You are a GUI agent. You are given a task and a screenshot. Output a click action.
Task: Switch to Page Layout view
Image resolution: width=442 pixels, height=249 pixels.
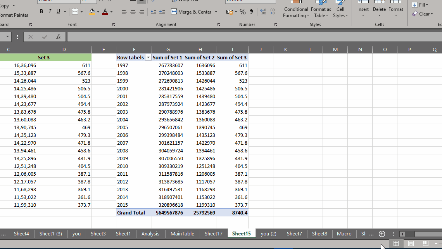[x=411, y=243]
